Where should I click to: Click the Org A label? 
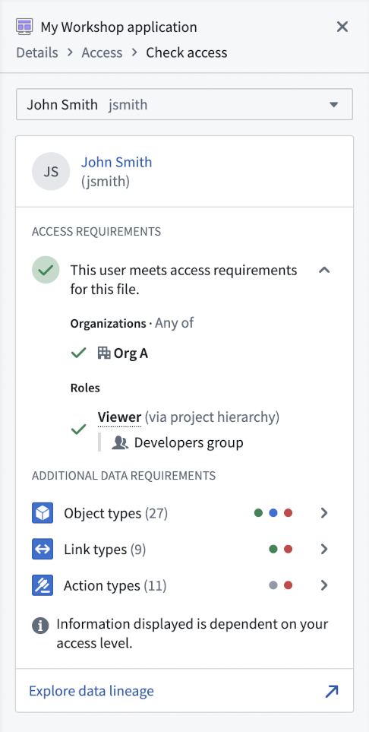(x=131, y=353)
